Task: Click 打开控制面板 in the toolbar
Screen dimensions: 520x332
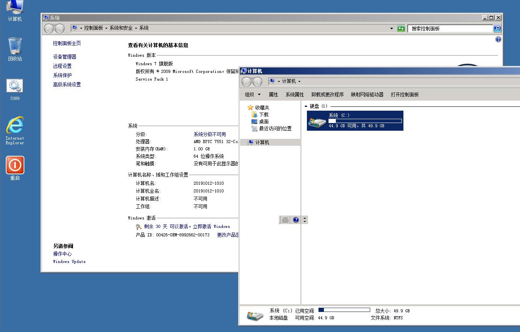Action: tap(405, 94)
